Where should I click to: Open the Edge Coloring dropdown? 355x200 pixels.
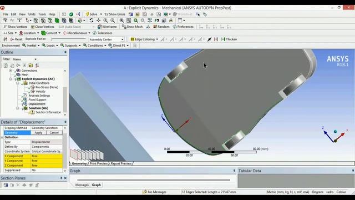click(157, 39)
